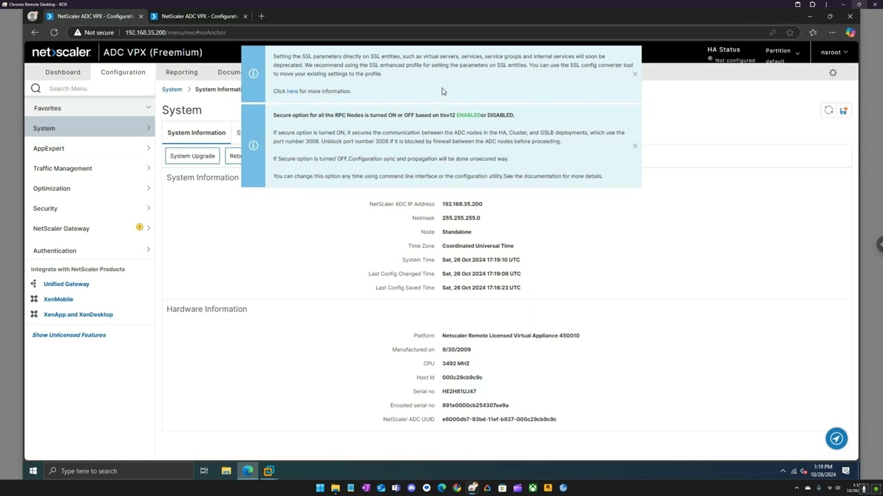Click the HA Status Not configured text
This screenshot has height=496, width=883.
pos(735,61)
